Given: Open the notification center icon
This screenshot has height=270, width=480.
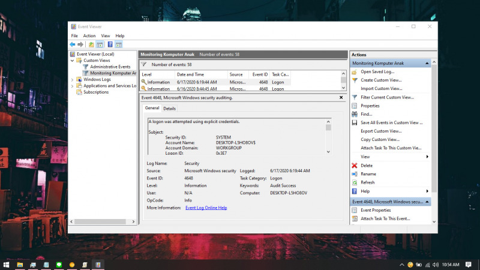Looking at the screenshot, I should click(469, 265).
